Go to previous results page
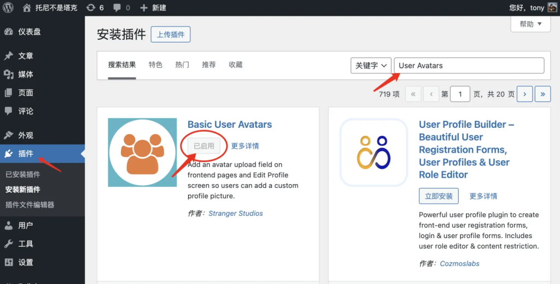This screenshot has height=284, width=560. pos(431,94)
